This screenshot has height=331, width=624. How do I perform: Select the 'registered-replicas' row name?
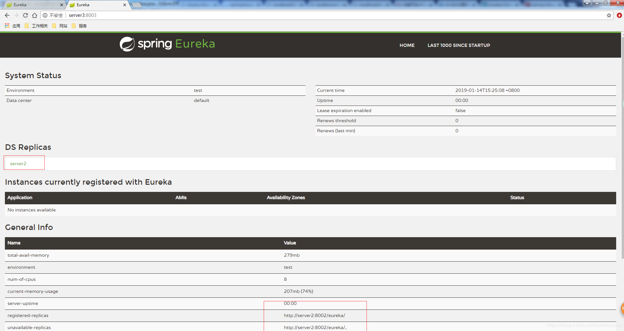(x=28, y=315)
